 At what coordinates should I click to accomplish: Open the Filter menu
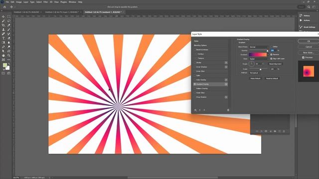(45, 2)
